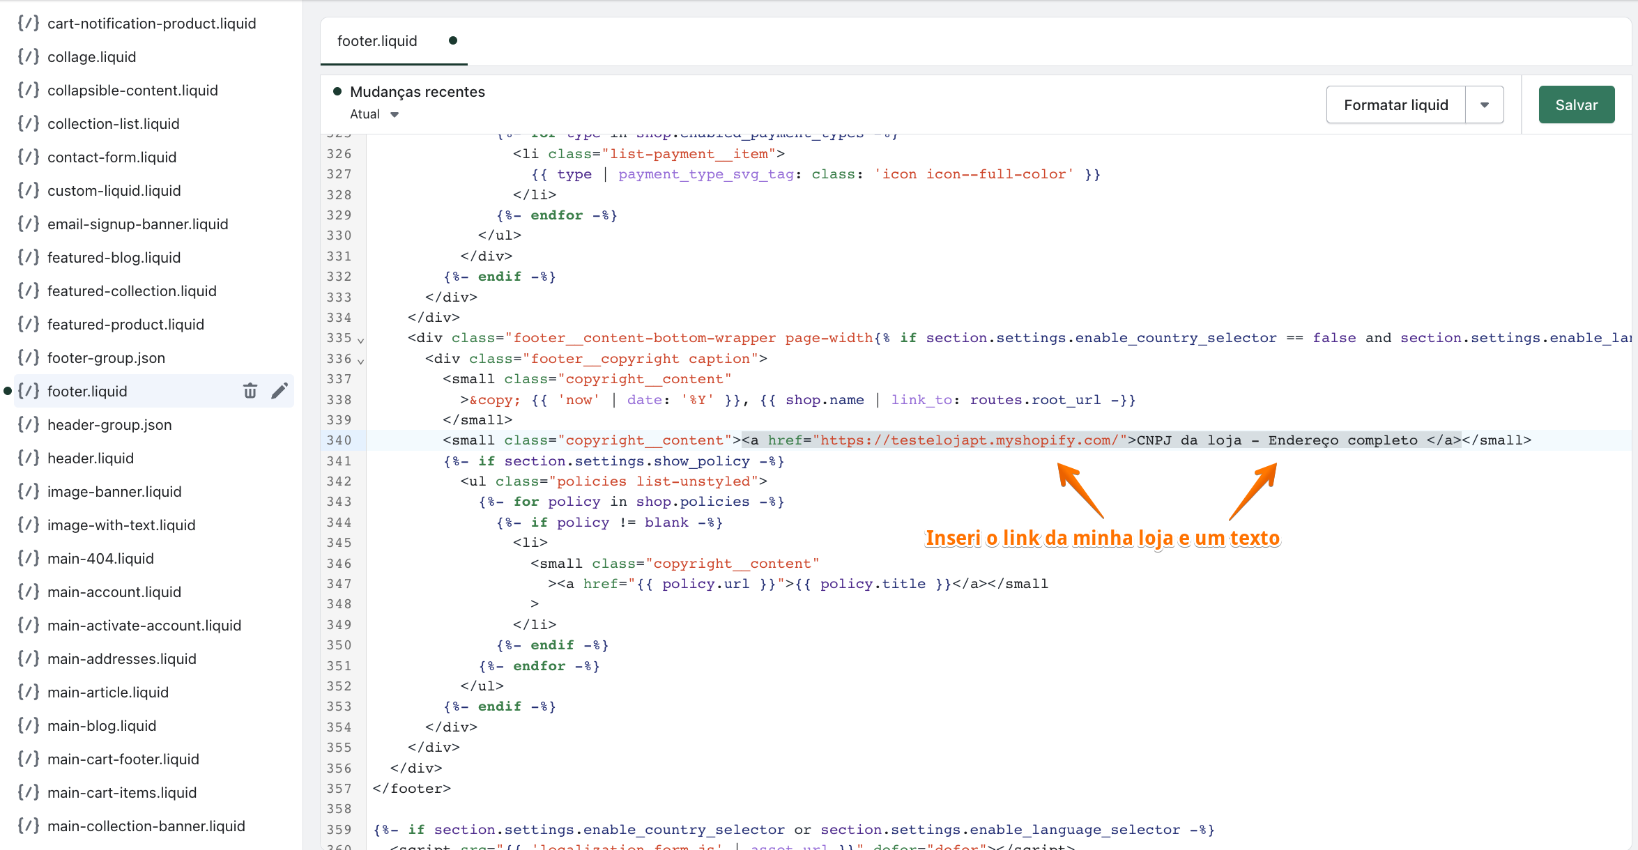Open the Atual version dropdown
The height and width of the screenshot is (850, 1638).
point(374,114)
